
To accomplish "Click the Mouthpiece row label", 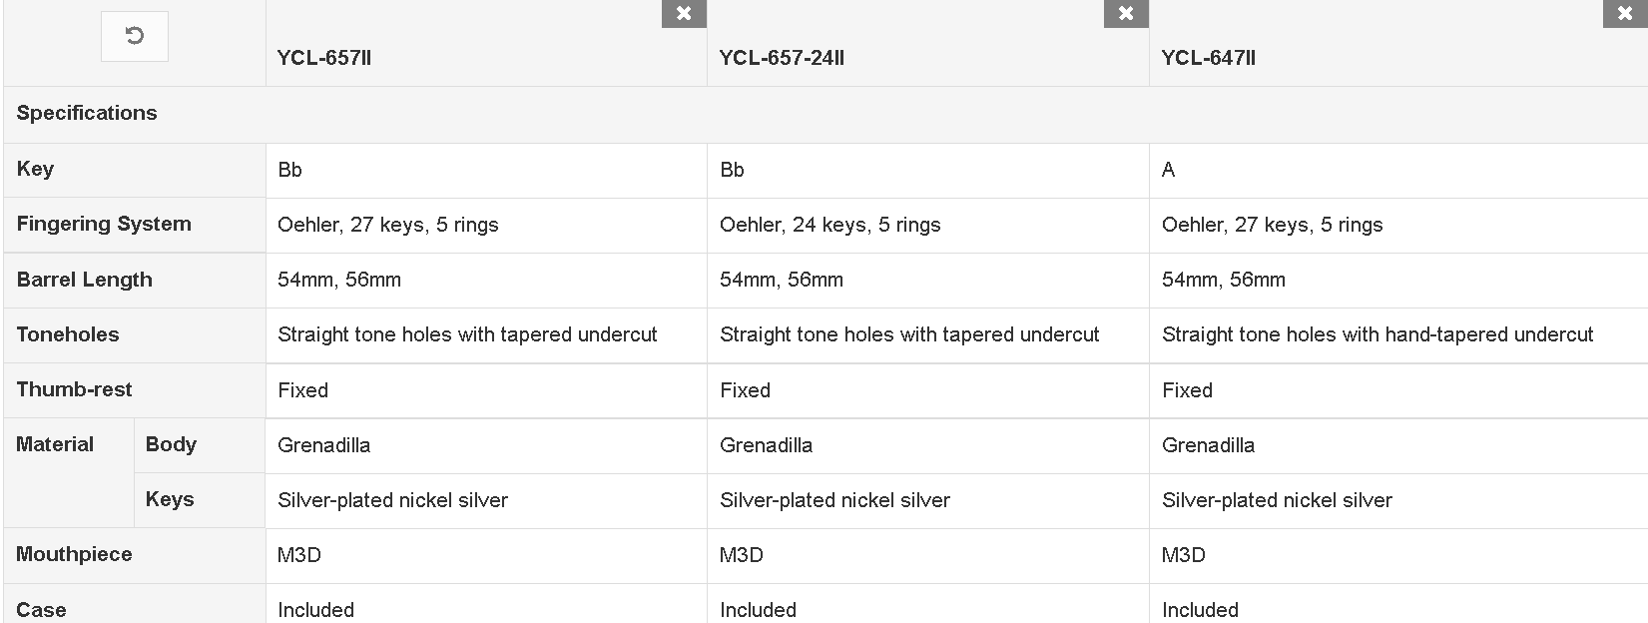I will pos(74,554).
